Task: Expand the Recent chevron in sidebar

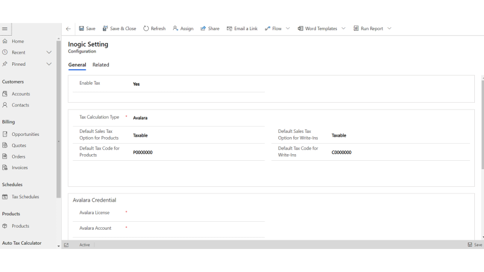Action: pyautogui.click(x=49, y=53)
